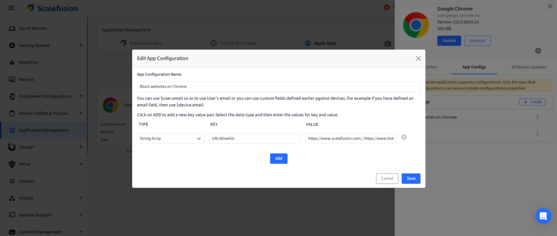Click the OneIdP ring icon
This screenshot has height=236, width=557.
(x=12, y=147)
